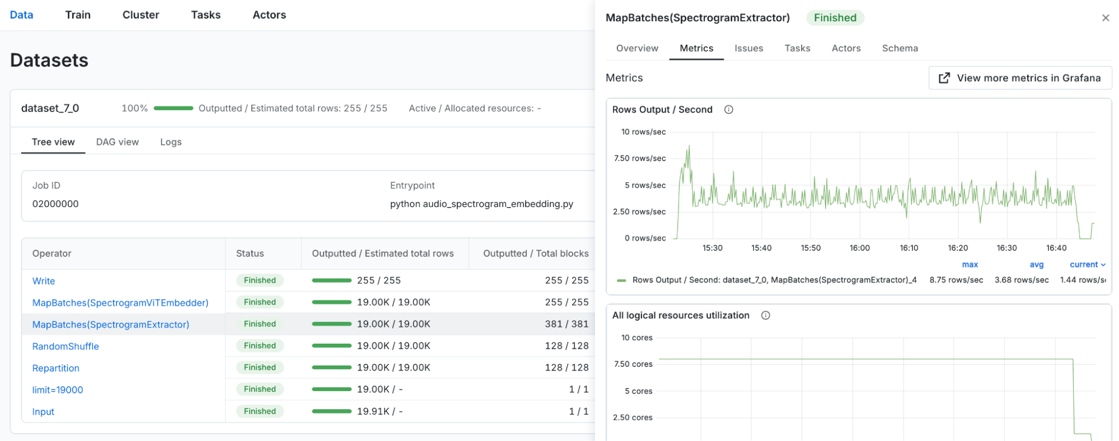
Task: Click info icon beside All logical resources utilization
Action: [765, 316]
